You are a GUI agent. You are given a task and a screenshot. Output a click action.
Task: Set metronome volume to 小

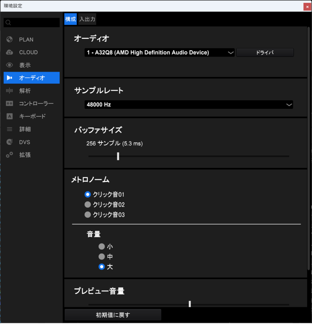coord(102,246)
